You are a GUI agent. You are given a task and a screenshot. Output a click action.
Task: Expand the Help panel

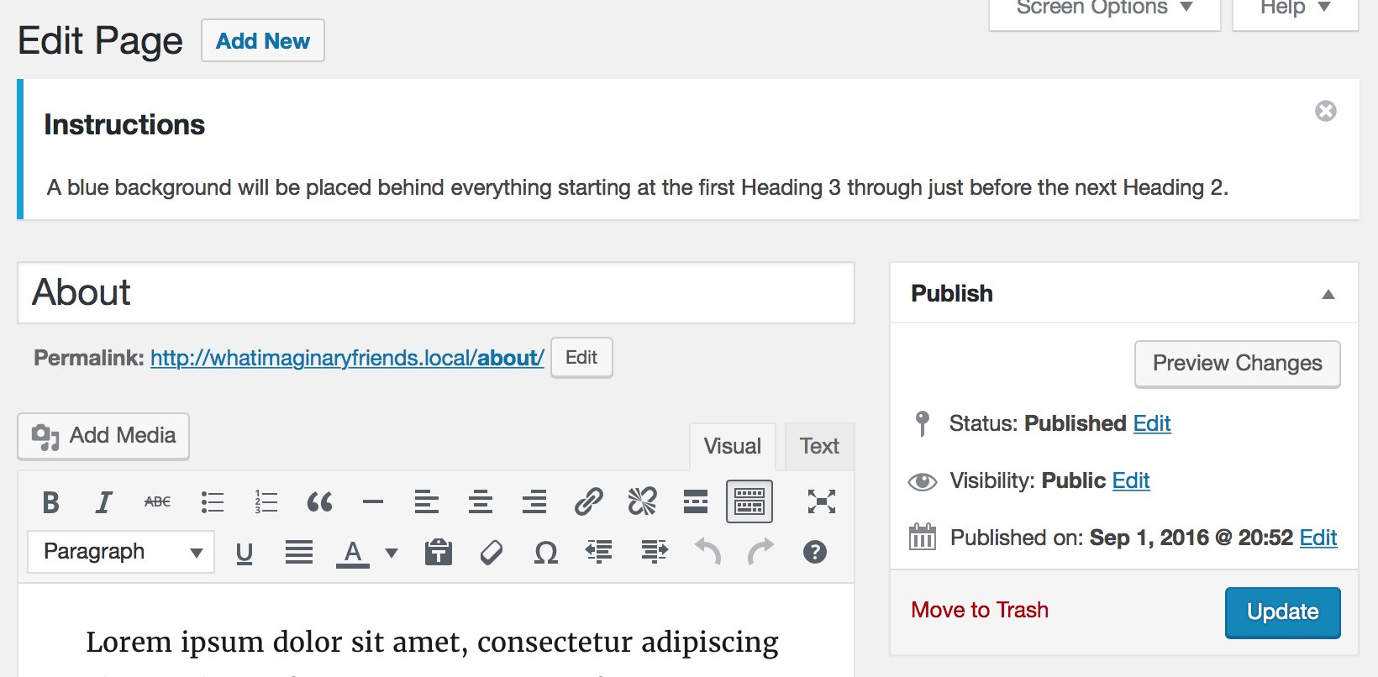(1296, 10)
